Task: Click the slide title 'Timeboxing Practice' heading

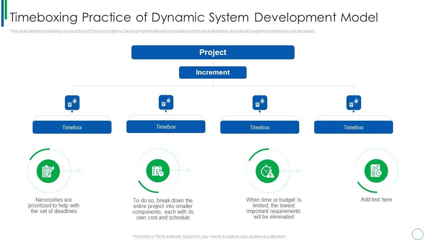Action: [x=194, y=17]
